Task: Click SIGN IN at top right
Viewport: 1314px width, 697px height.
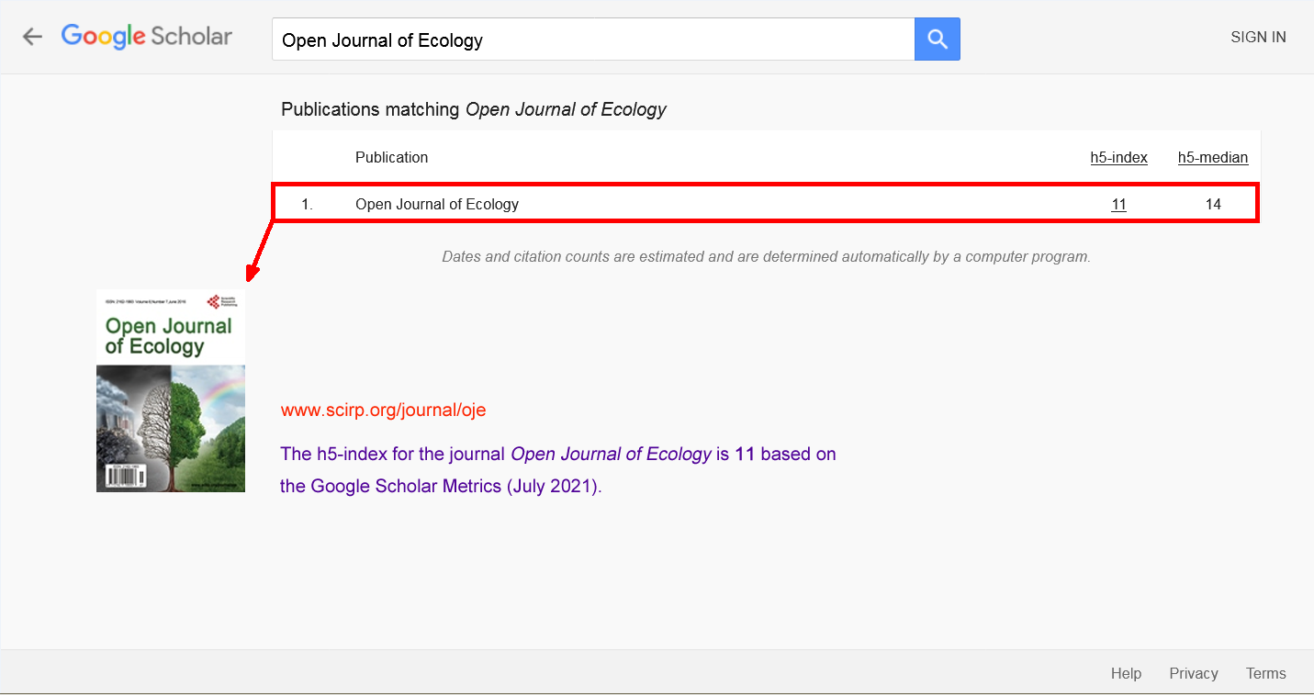Action: tap(1258, 38)
